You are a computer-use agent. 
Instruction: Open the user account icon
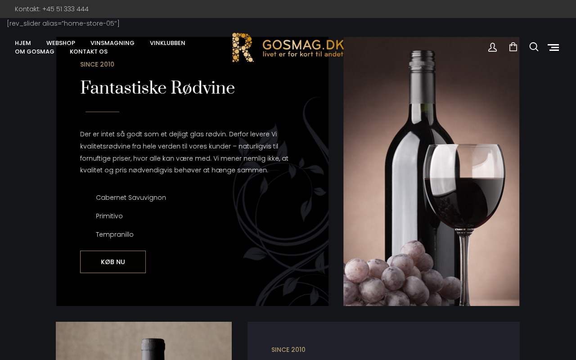coord(492,47)
